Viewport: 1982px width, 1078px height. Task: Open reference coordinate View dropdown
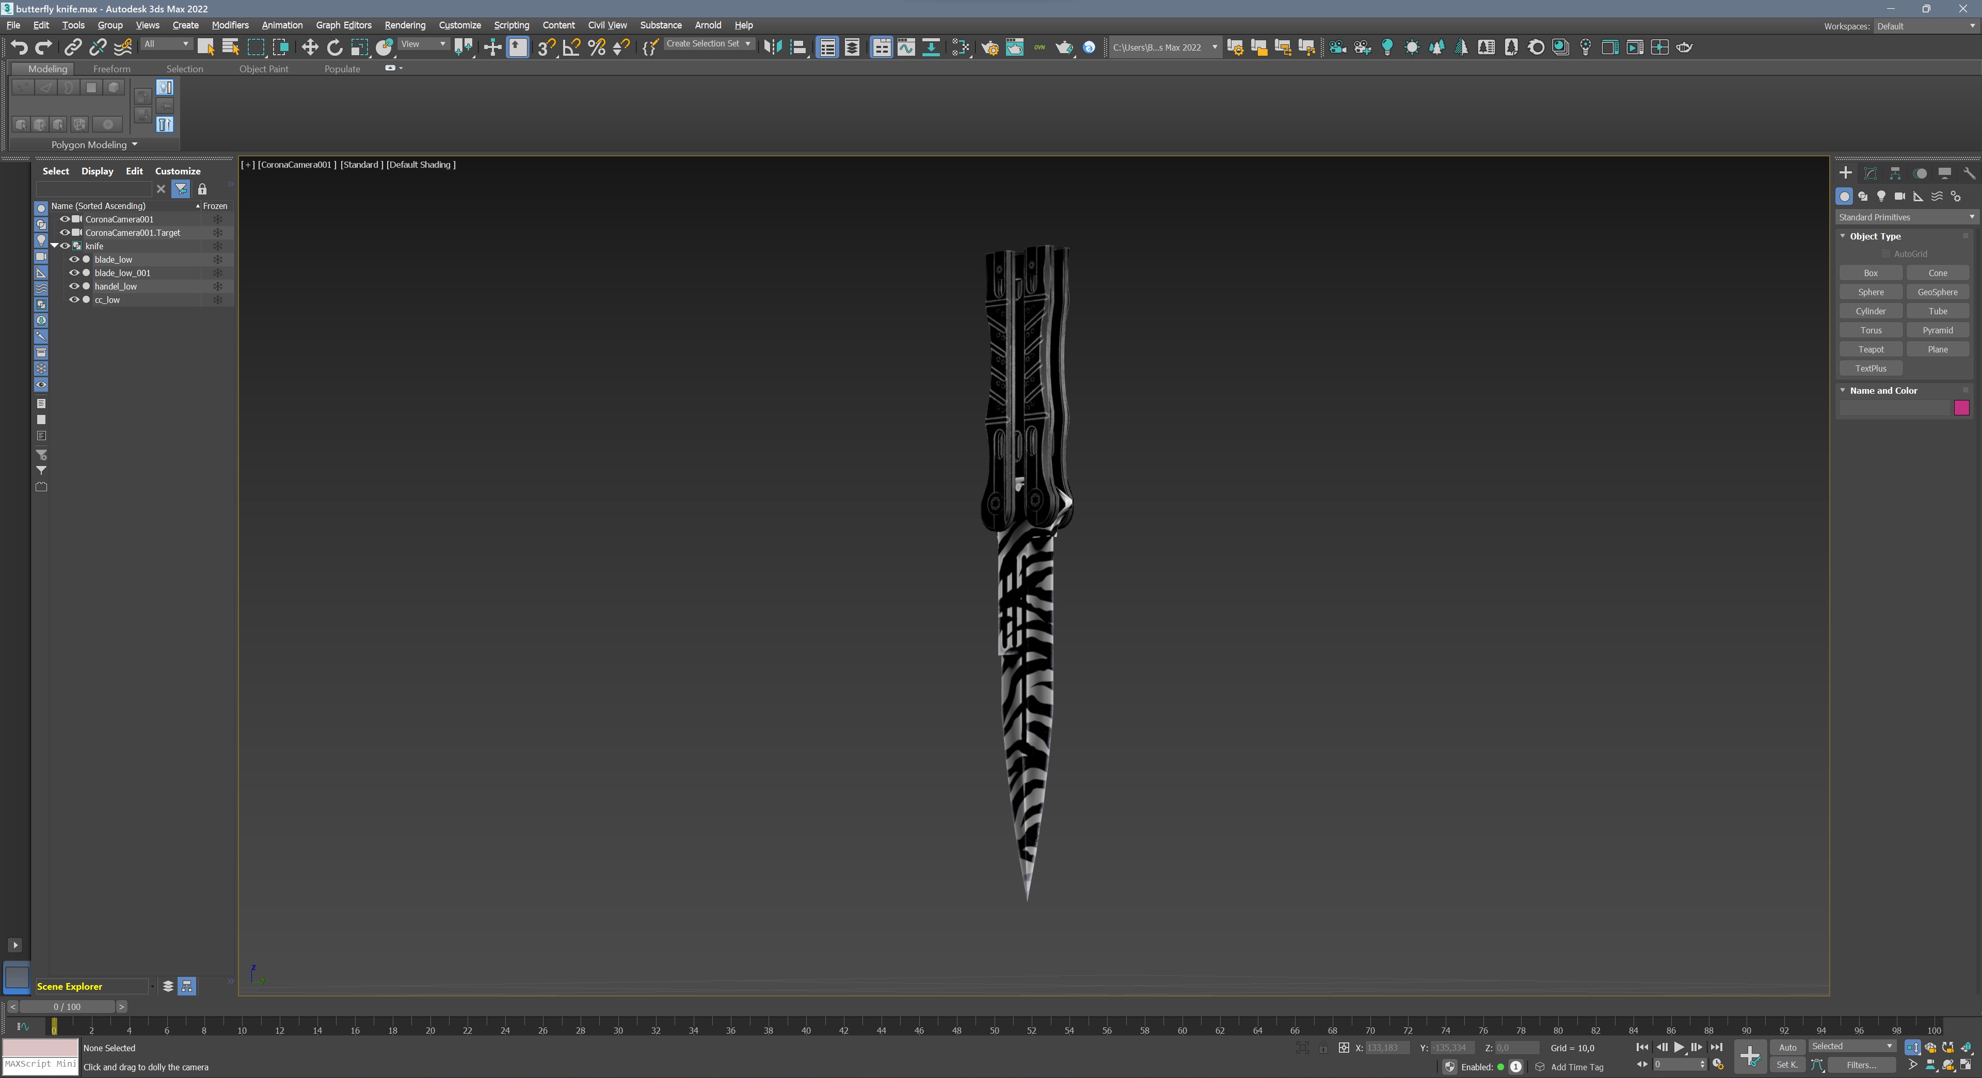coord(423,44)
